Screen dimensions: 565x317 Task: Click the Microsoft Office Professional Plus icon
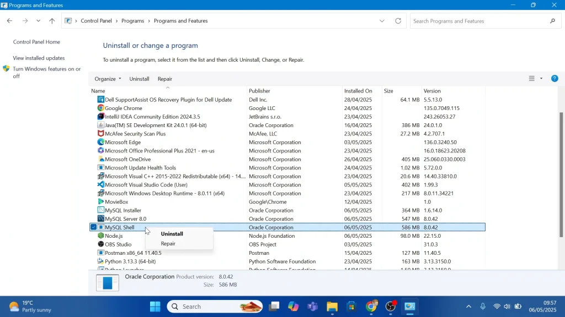[100, 151]
